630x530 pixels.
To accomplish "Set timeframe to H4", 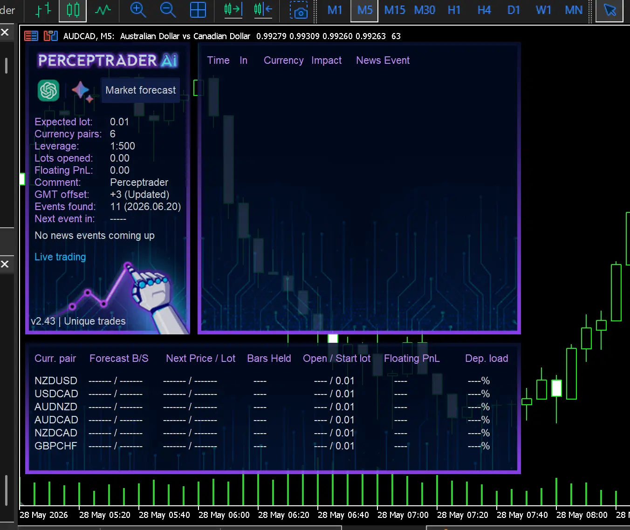I will 484,10.
